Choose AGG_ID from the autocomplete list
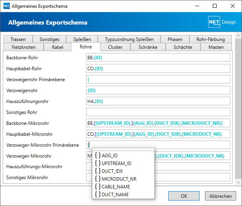Image resolution: width=242 pixels, height=206 pixels. click(123, 155)
